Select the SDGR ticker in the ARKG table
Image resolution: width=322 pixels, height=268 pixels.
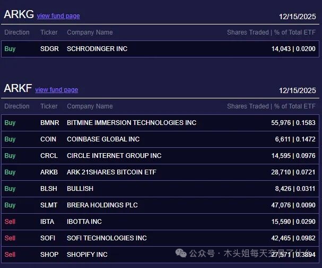click(49, 49)
